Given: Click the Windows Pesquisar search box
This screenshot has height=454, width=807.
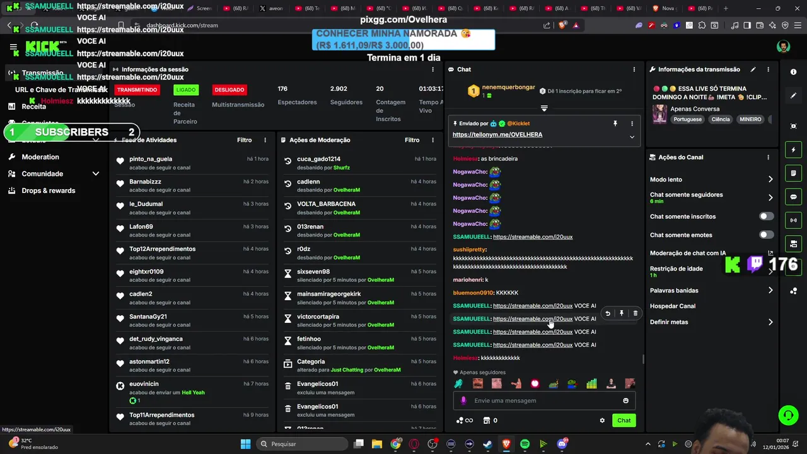Looking at the screenshot, I should (301, 444).
